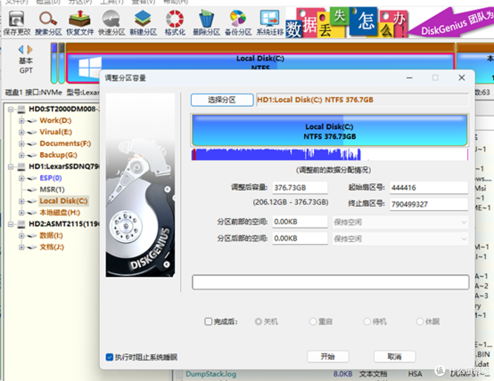Click the data allocation map in dialog
Viewport: 494px width, 381px height.
click(329, 154)
